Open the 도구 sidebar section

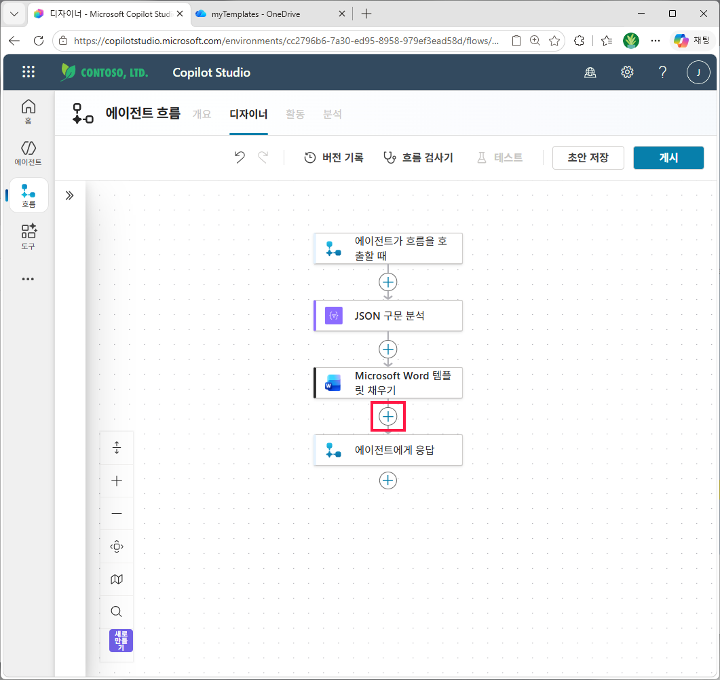point(29,237)
